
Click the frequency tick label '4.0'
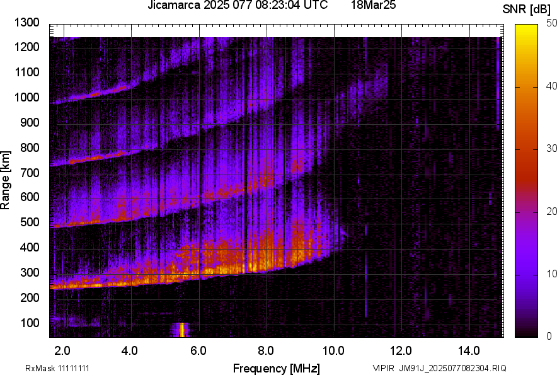pyautogui.click(x=129, y=351)
